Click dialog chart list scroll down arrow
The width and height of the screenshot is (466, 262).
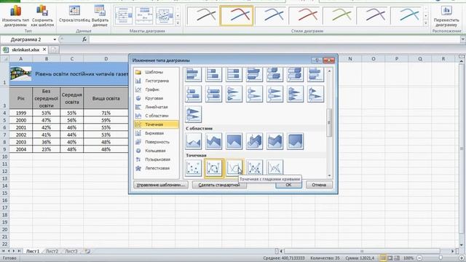329,175
